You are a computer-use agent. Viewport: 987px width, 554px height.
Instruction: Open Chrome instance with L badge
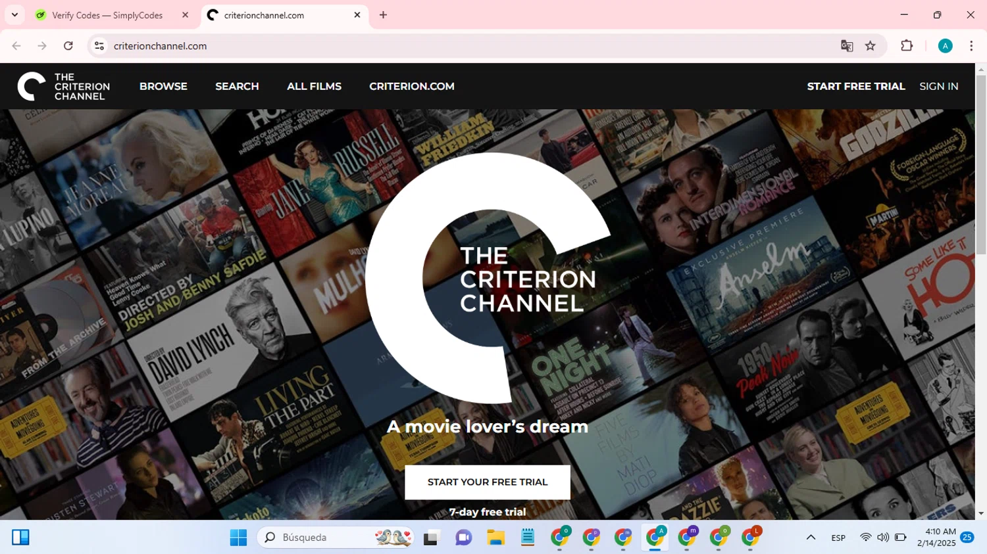(x=751, y=538)
